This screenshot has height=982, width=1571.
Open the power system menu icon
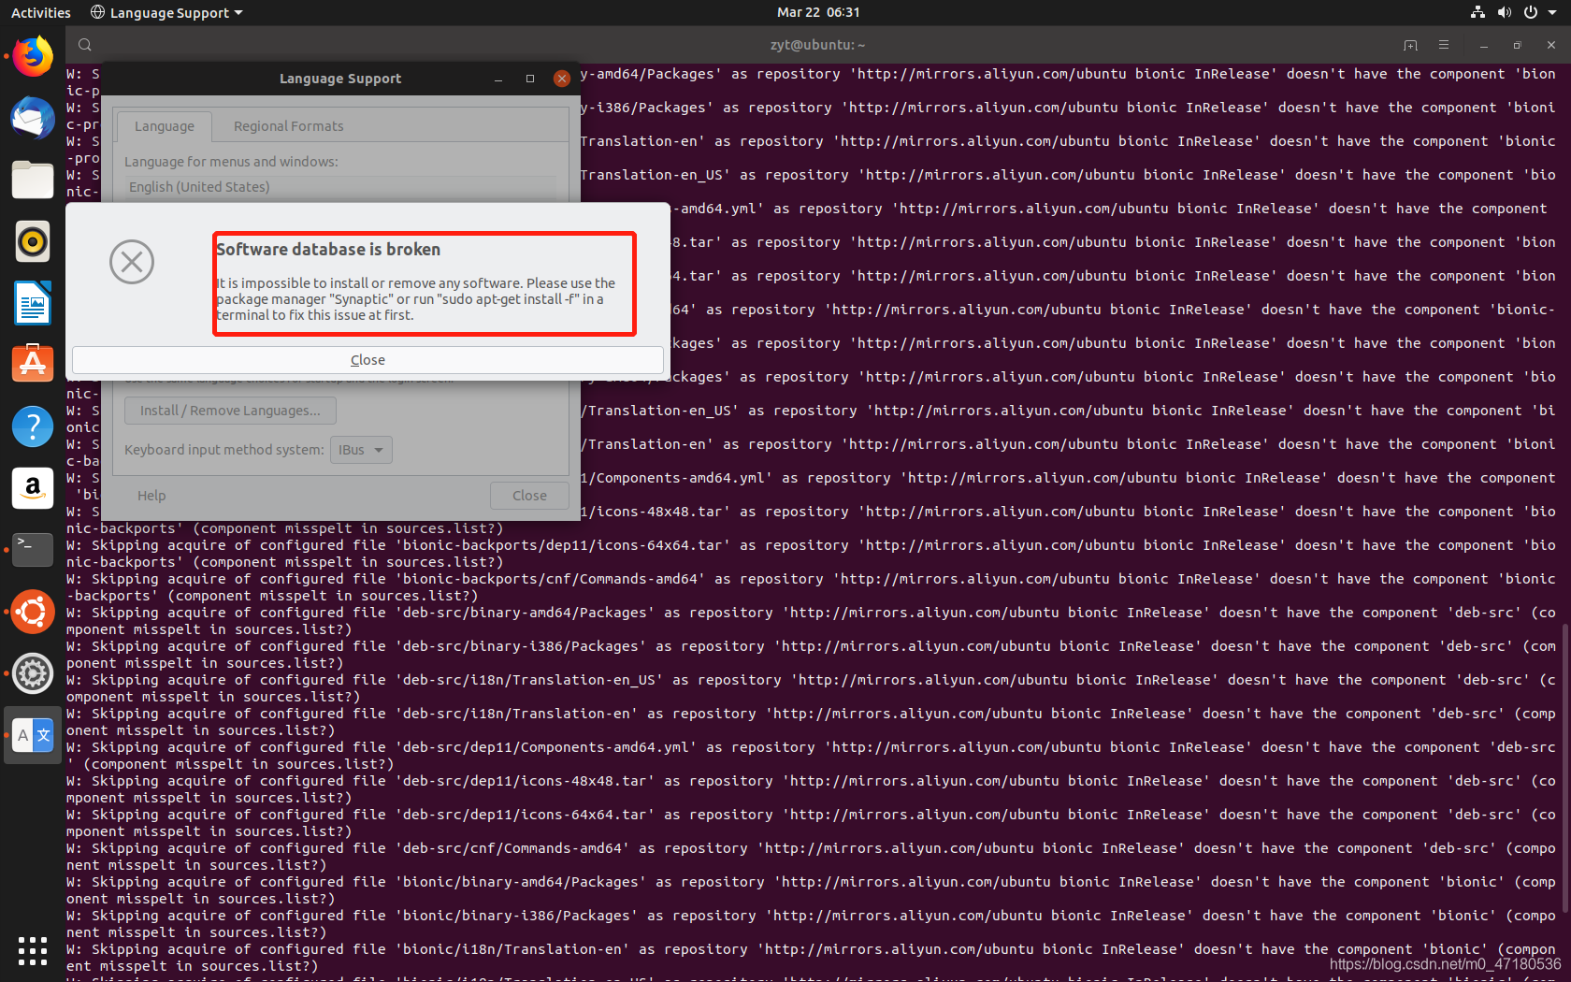tap(1531, 12)
